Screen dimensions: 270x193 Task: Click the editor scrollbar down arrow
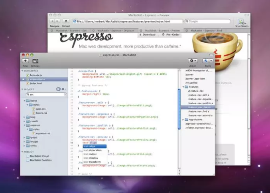179,174
